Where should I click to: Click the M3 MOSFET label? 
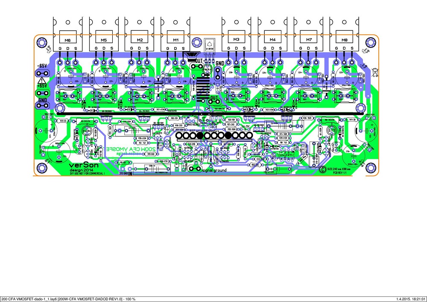[x=236, y=39]
